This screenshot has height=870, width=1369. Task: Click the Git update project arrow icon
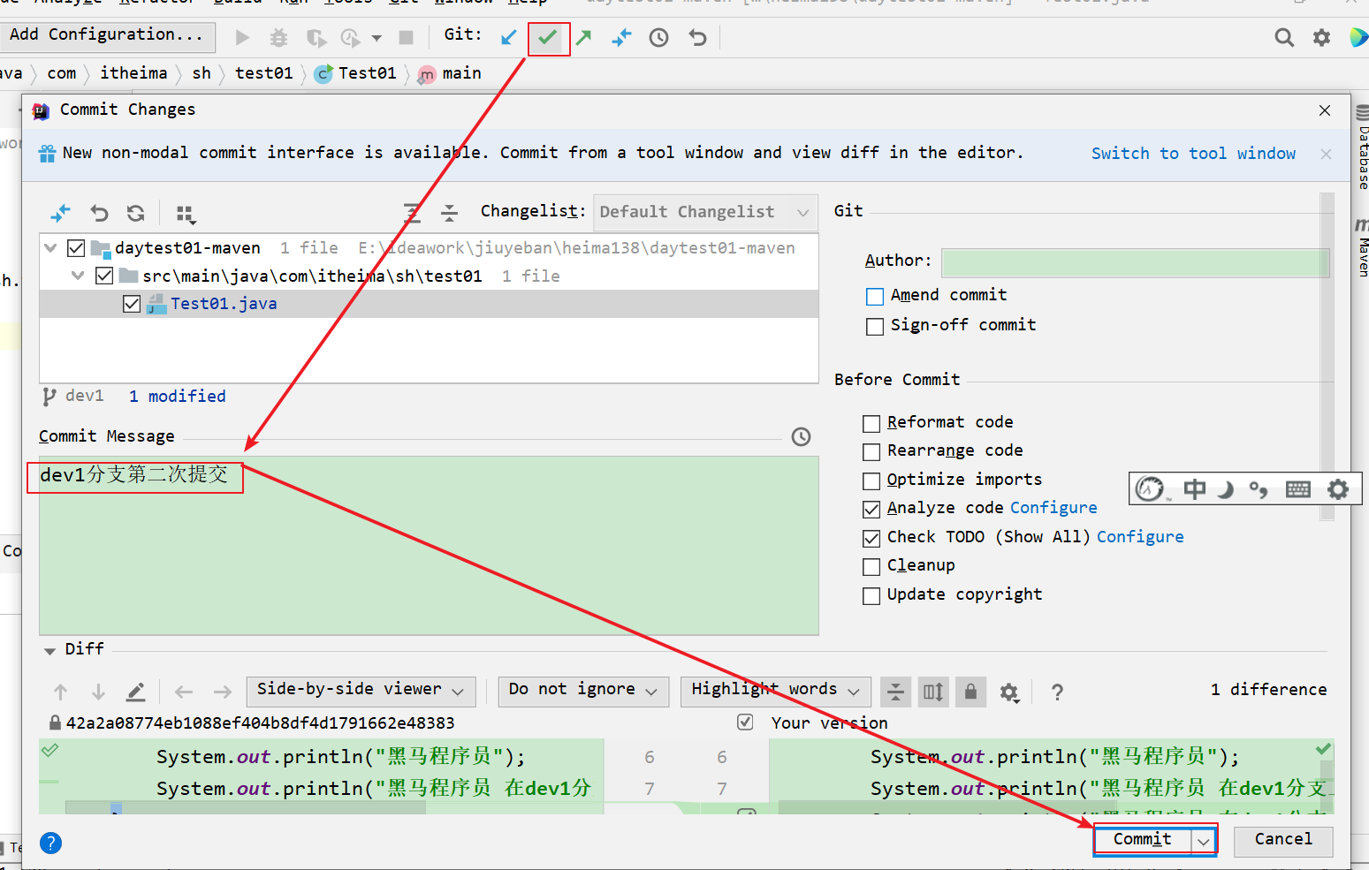coord(508,38)
